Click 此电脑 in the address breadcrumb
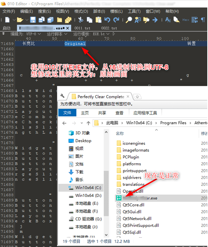 click(x=112, y=123)
